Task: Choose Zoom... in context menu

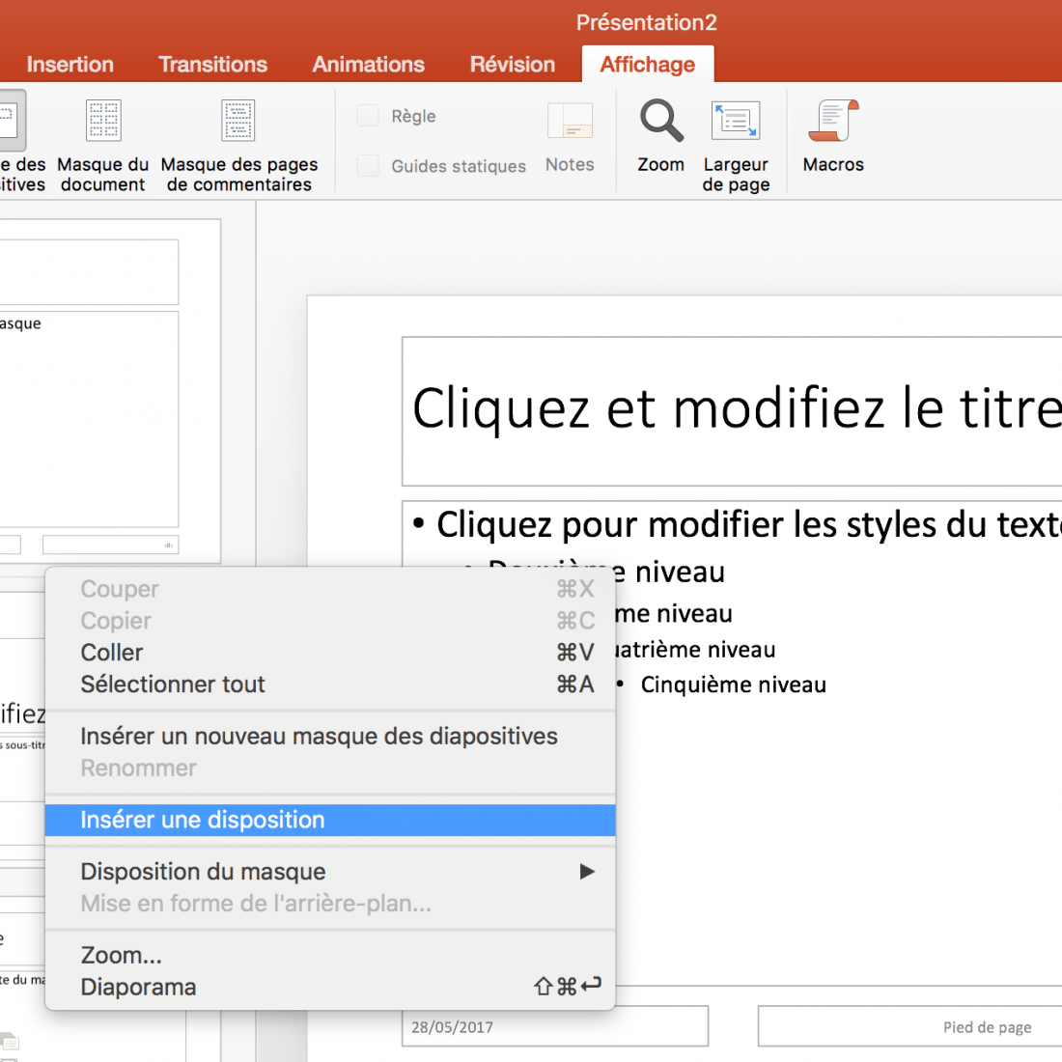Action: coord(330,956)
